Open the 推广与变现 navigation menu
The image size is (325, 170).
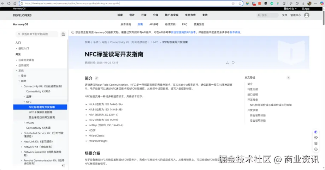click(x=172, y=15)
